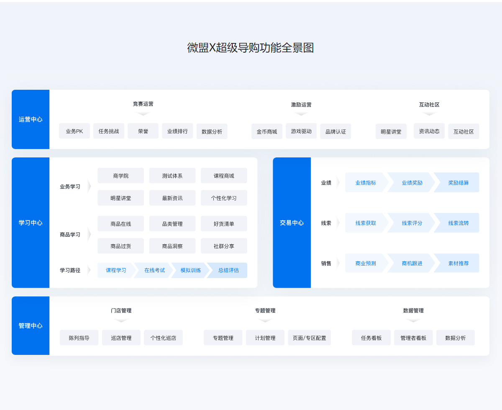Click the 荣誉 box

143,131
